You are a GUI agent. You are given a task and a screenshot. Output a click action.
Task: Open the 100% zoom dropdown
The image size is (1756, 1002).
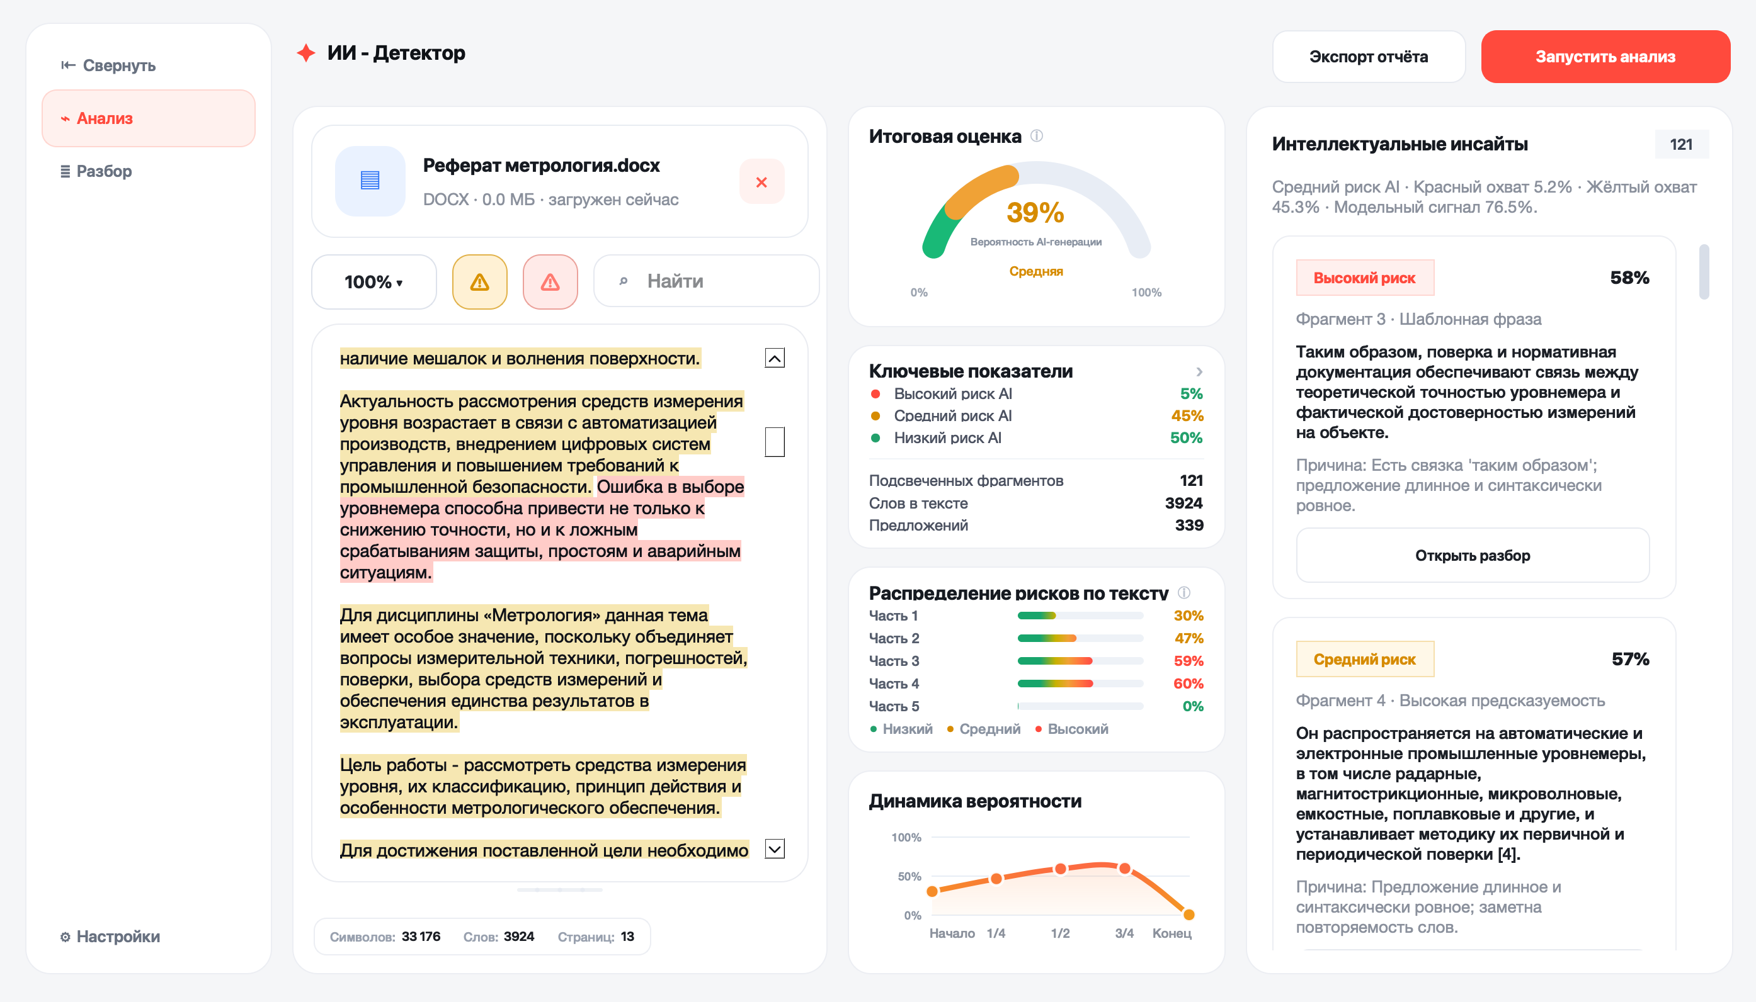click(x=374, y=281)
